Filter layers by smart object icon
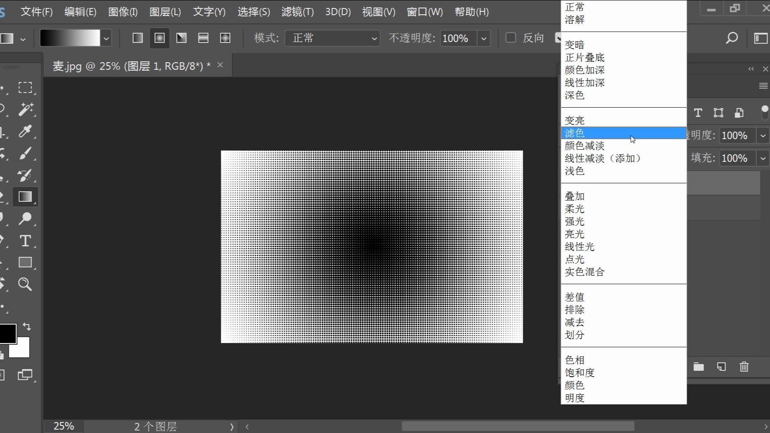Image resolution: width=770 pixels, height=433 pixels. (x=739, y=113)
